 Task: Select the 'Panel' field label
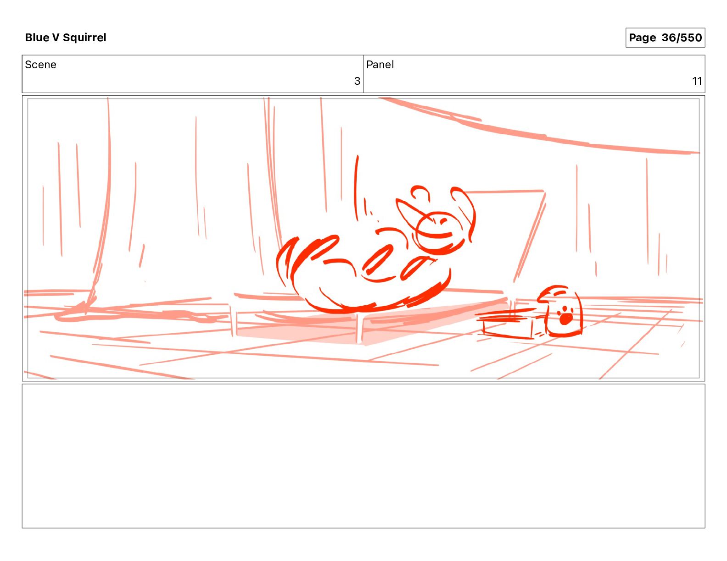380,65
